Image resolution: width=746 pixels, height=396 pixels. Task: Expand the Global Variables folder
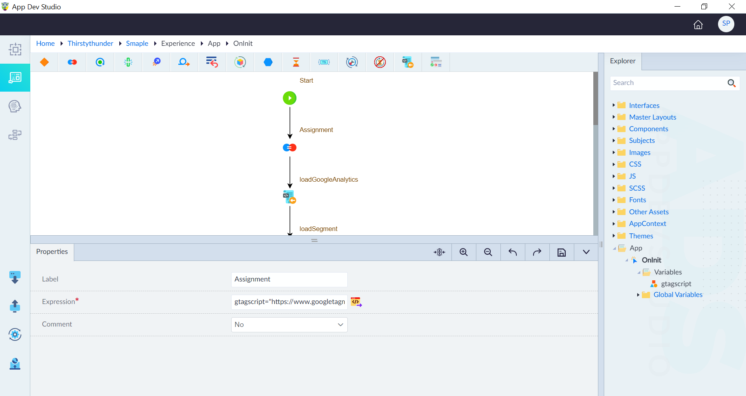click(638, 295)
